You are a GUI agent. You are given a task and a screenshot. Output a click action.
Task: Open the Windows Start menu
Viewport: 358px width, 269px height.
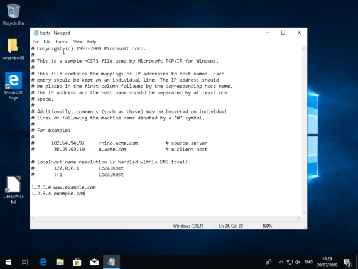(x=8, y=262)
